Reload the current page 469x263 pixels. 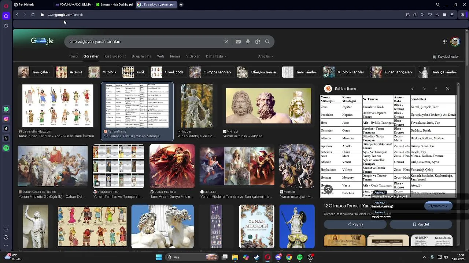click(33, 15)
